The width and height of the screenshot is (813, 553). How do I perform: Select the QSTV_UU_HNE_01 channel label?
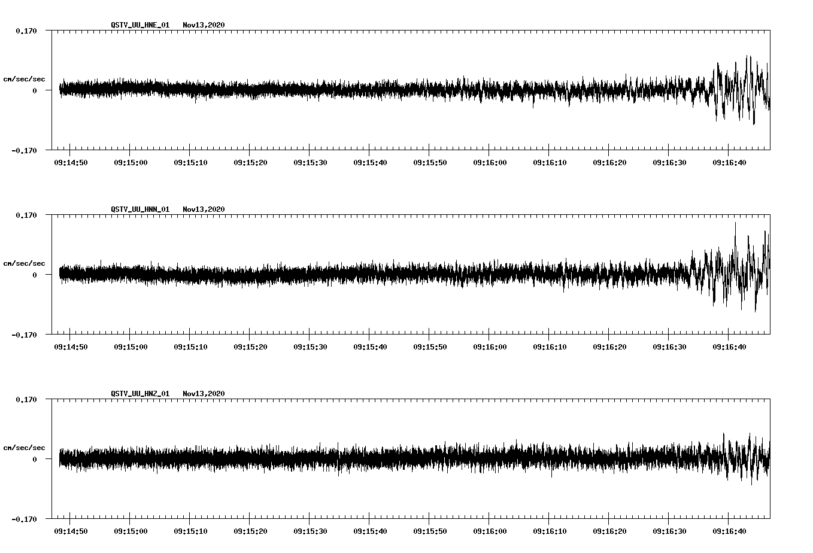139,25
